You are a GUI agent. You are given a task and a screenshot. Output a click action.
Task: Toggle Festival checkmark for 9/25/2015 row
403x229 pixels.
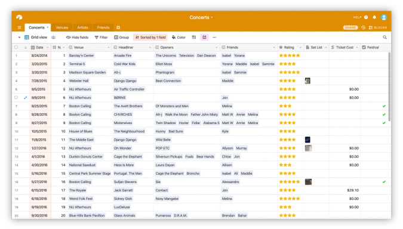(x=384, y=106)
